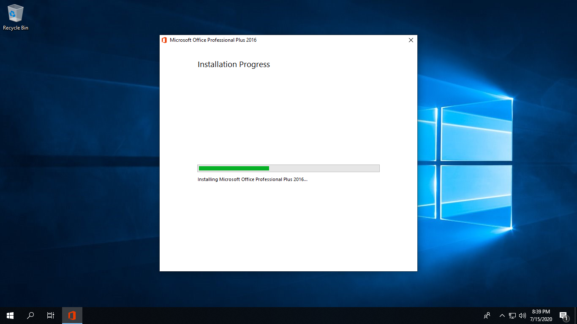Viewport: 577px width, 324px height.
Task: Click the "Installation Progress" heading
Action: [234, 65]
